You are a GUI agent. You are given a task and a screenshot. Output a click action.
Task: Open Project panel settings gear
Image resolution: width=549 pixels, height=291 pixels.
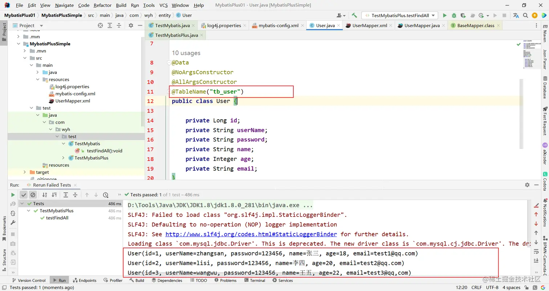point(131,25)
